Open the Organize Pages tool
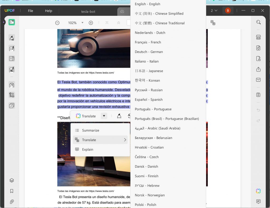The height and width of the screenshot is (208, 270). coord(12,85)
